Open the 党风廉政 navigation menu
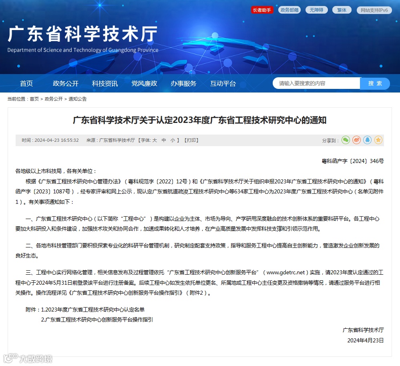The width and height of the screenshot is (400, 366). point(144,83)
